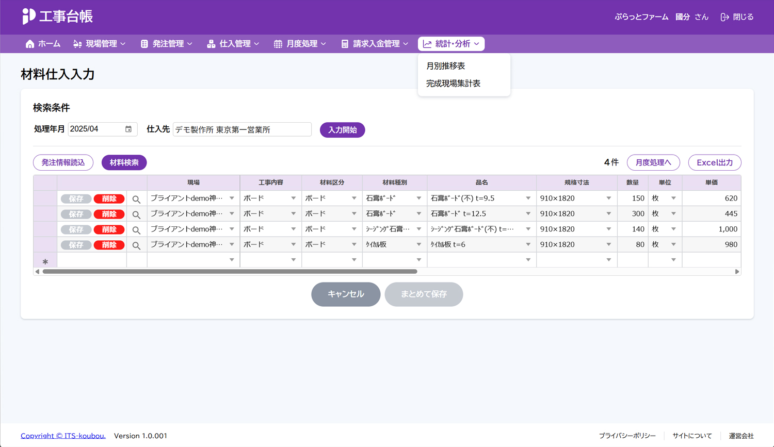Expand the 現場 dropdown in the empty new row
The width and height of the screenshot is (774, 447).
coord(232,260)
